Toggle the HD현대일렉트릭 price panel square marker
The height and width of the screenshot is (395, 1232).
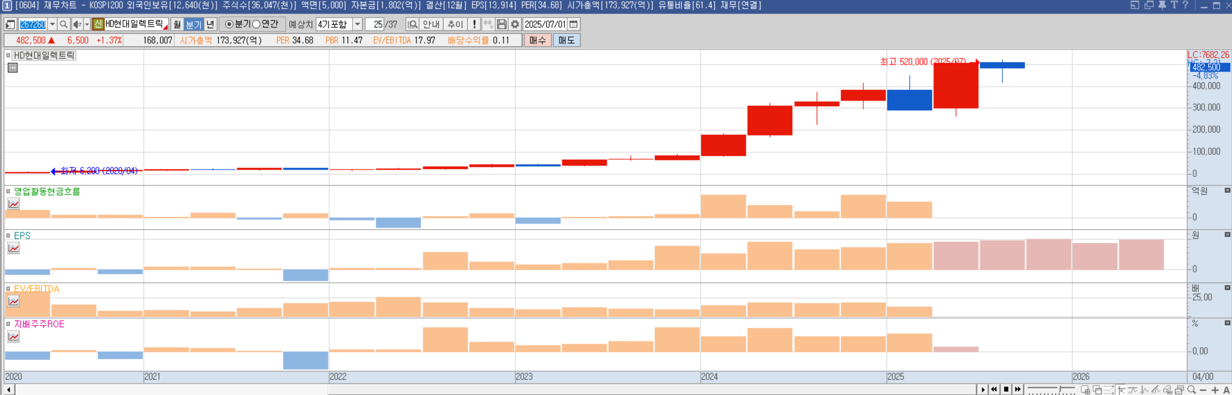pyautogui.click(x=8, y=55)
